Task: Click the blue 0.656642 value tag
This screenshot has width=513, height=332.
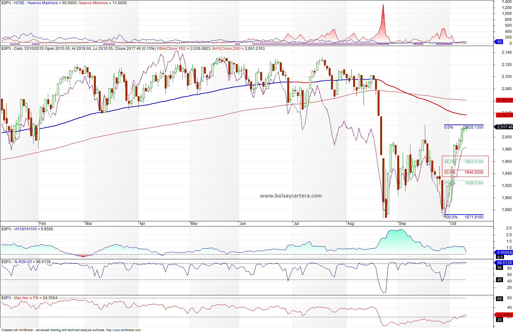Action: 503,253
